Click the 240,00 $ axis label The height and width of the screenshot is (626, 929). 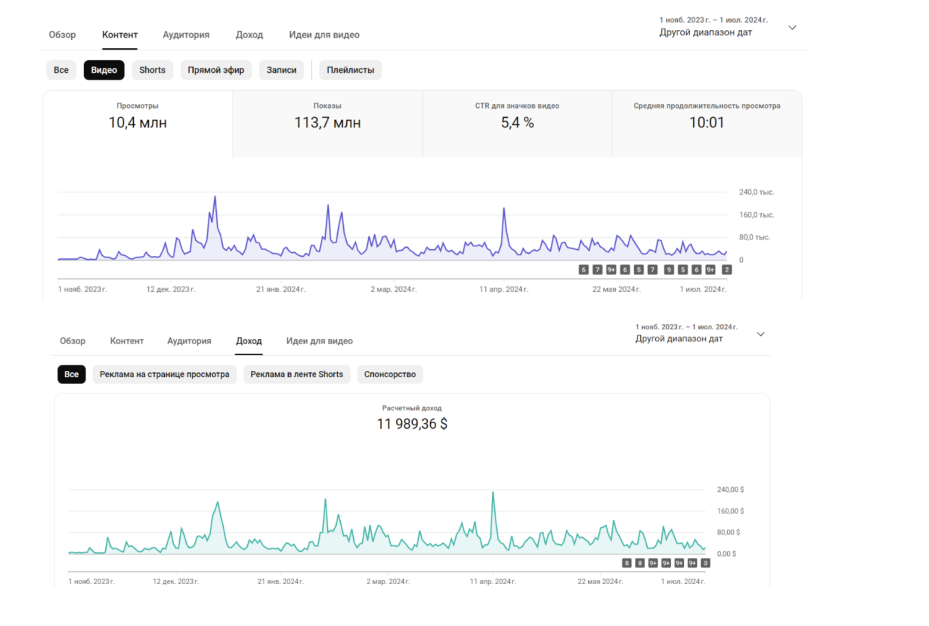[730, 490]
